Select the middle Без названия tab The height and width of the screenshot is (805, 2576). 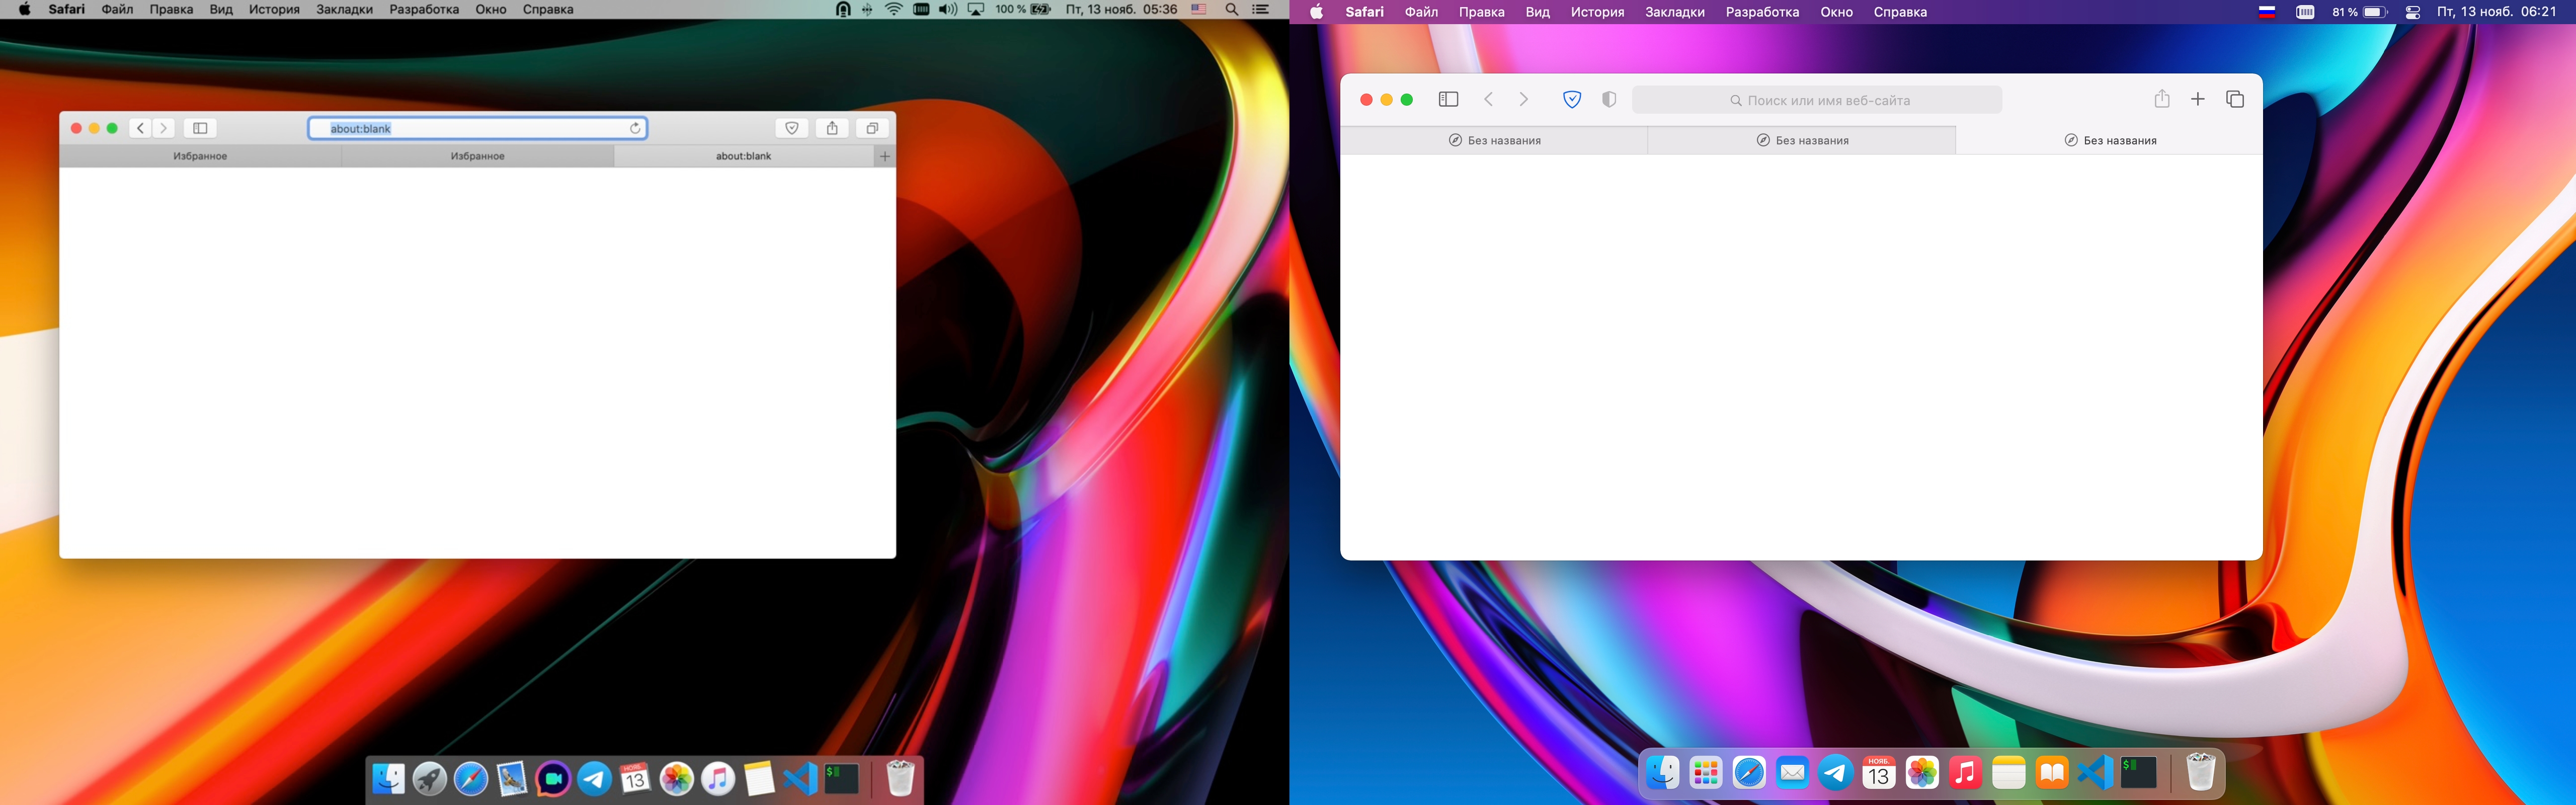click(x=1802, y=140)
